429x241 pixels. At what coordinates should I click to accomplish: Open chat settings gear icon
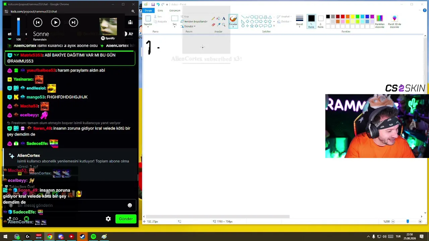click(108, 219)
